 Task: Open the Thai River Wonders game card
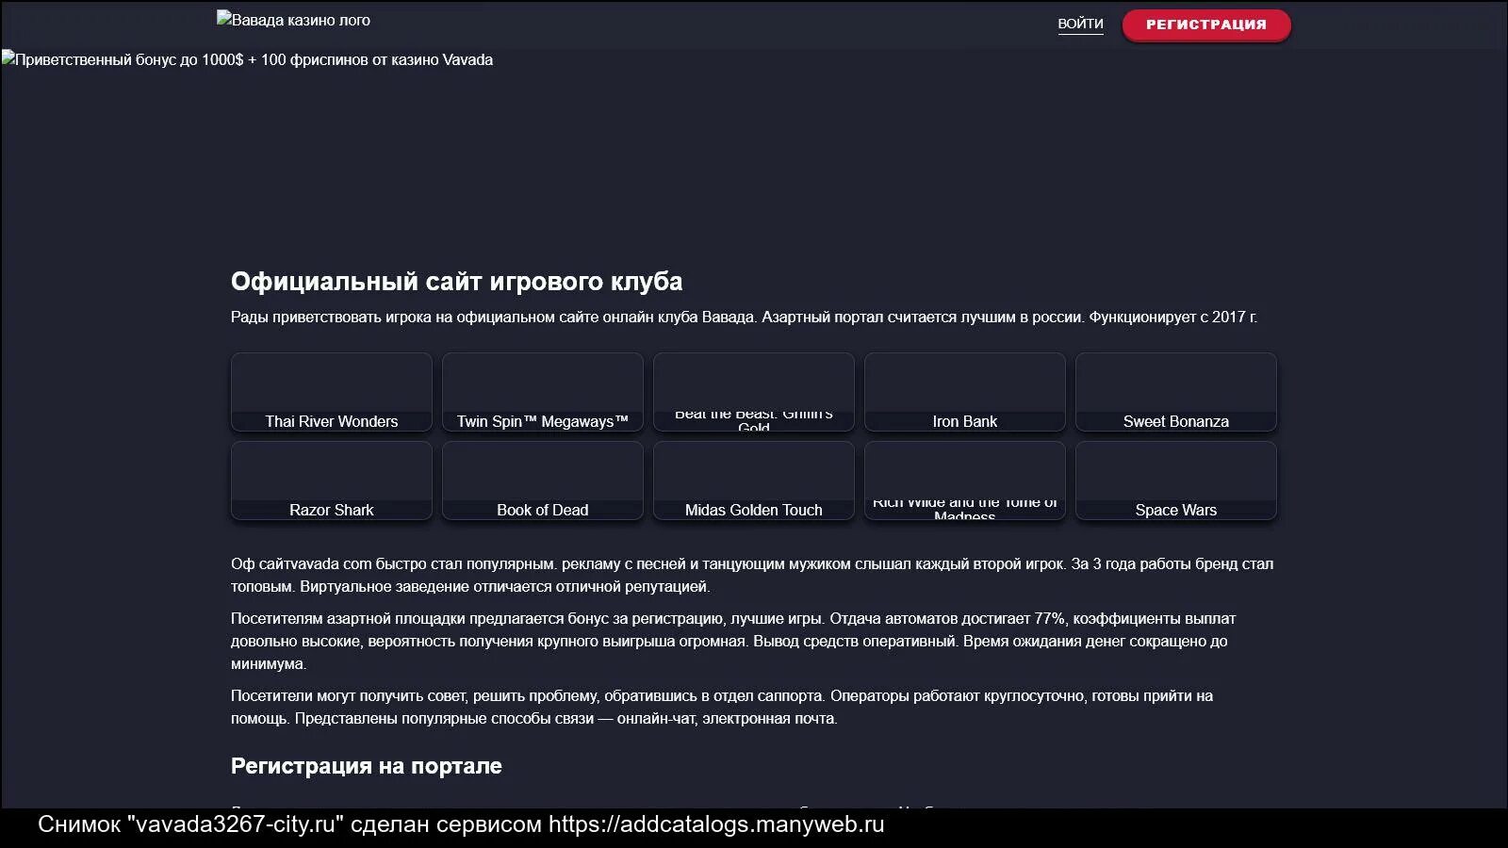332,392
